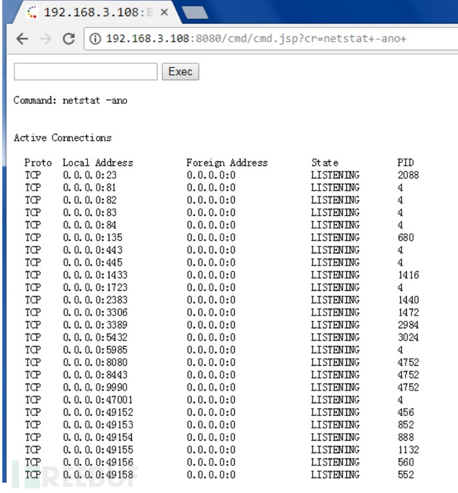The image size is (458, 493).
Task: Select local address 0.0.0.0:47001
Action: 98,399
